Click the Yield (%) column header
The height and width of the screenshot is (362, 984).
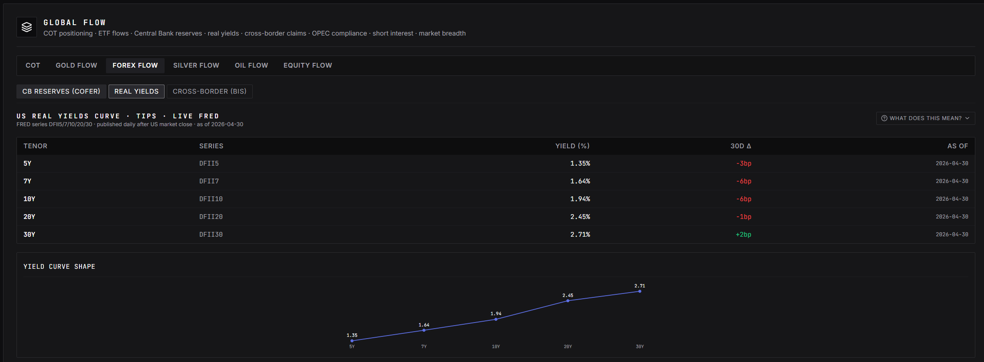point(573,146)
